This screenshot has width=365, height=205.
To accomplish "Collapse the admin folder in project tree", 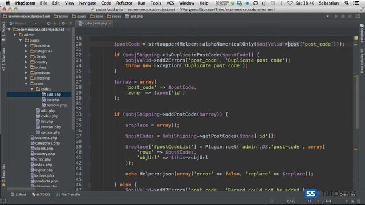I will 15,35.
